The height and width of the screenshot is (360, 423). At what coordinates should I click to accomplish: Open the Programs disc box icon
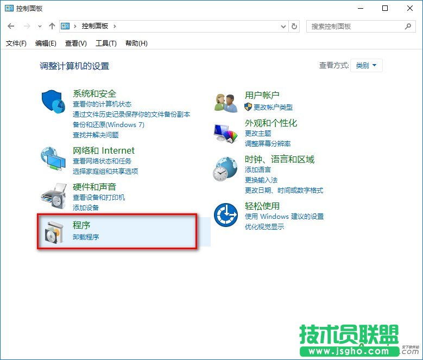(54, 232)
